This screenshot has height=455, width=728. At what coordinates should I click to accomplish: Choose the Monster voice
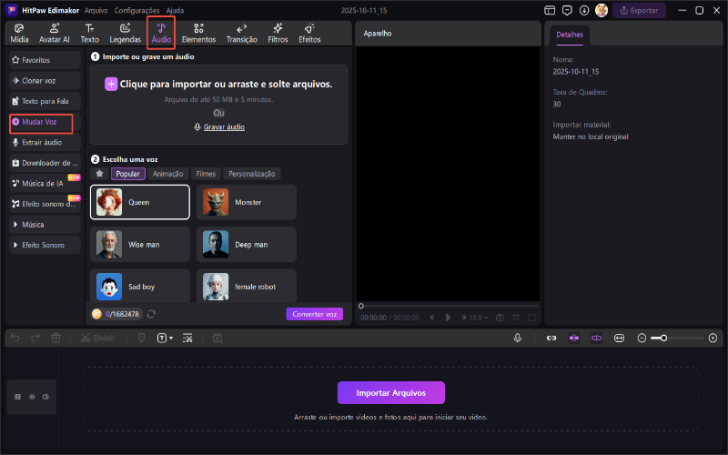(x=246, y=202)
